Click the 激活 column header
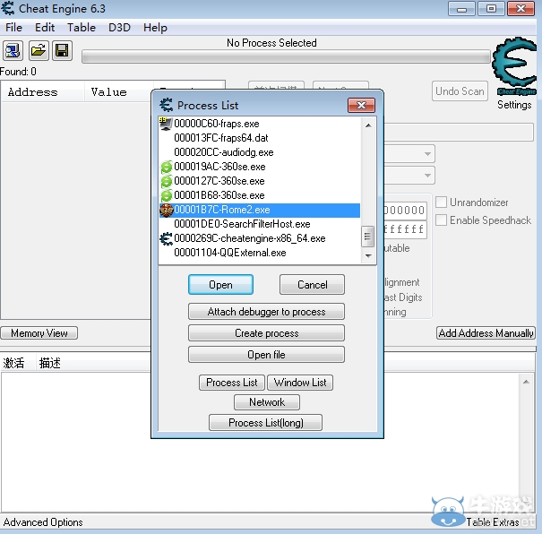The image size is (542, 534). point(18,363)
